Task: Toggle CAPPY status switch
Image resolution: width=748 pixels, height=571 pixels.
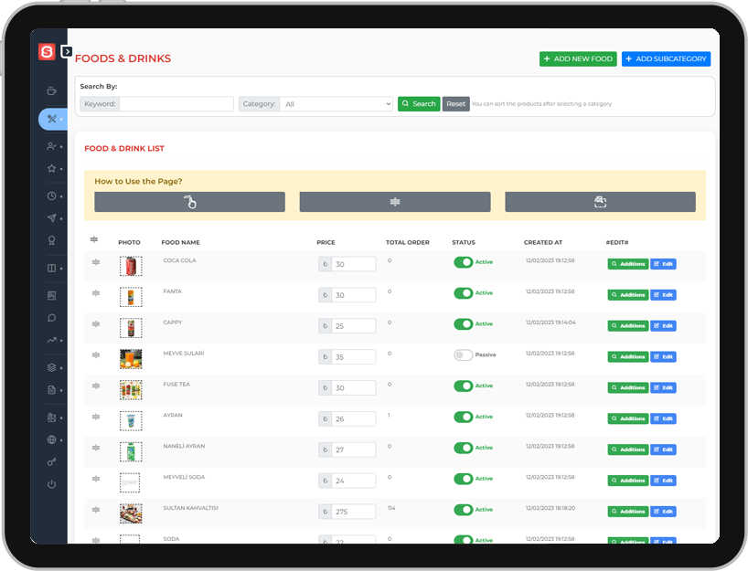Action: 464,324
